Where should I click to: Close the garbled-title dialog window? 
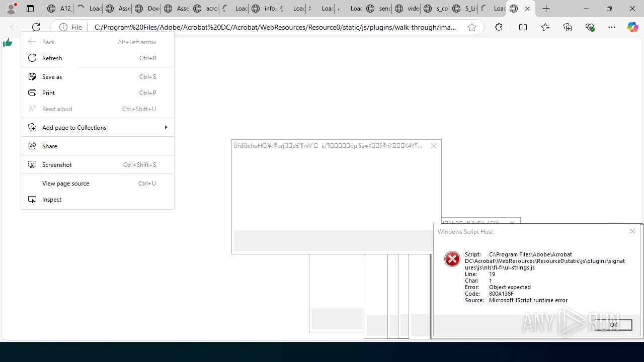434,146
